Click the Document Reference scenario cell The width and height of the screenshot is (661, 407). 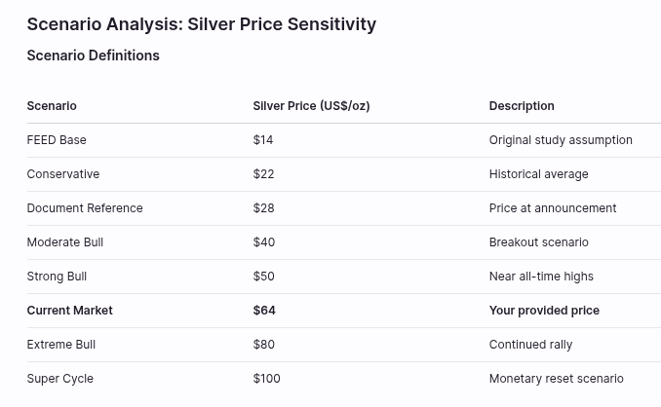tap(85, 207)
